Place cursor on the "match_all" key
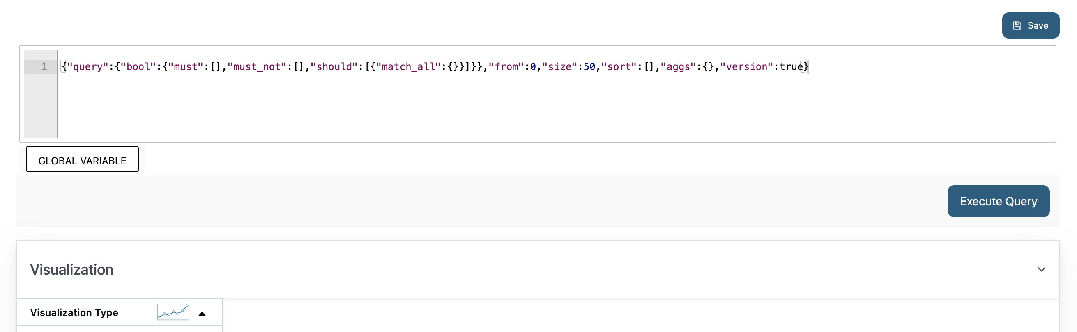The height and width of the screenshot is (332, 1077). point(408,67)
